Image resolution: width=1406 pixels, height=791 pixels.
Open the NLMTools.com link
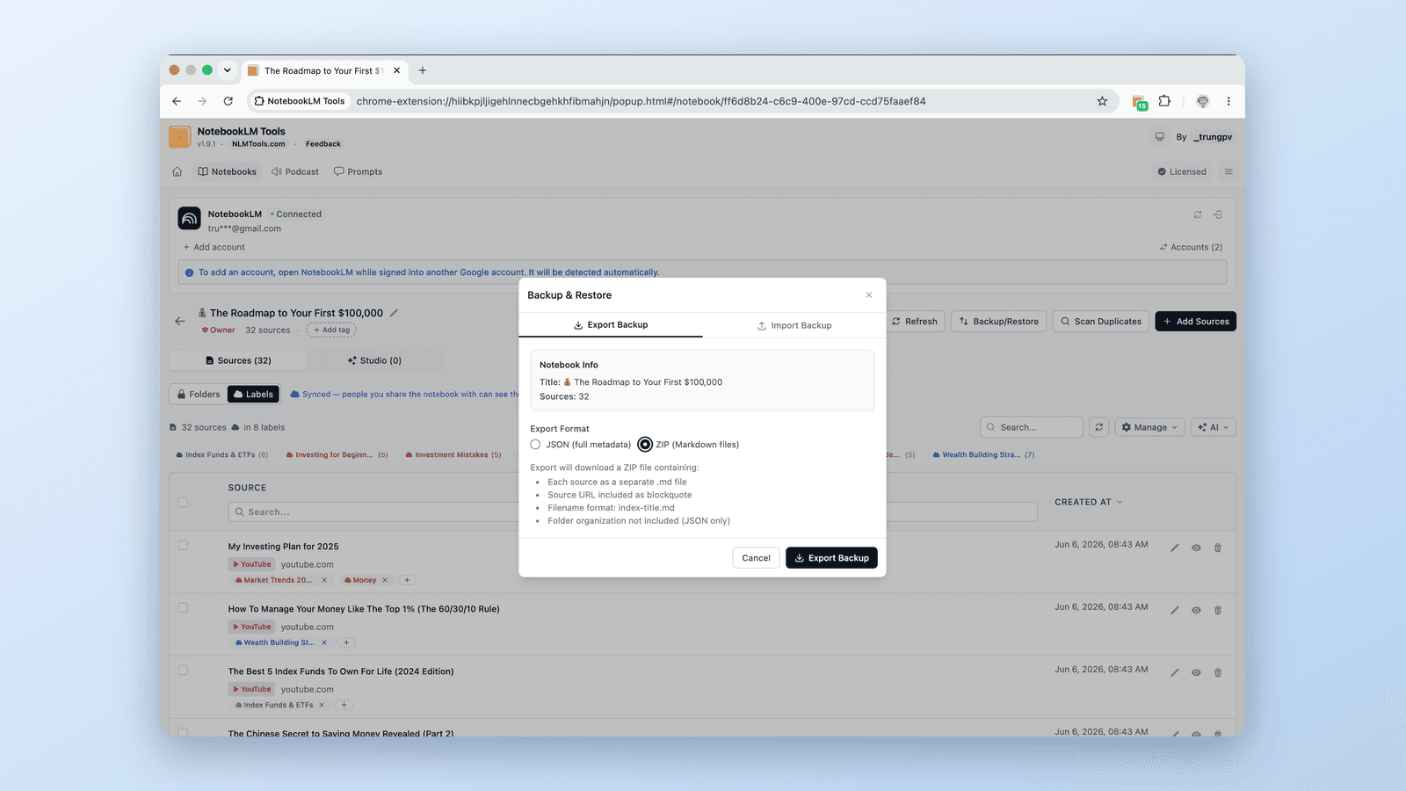(x=258, y=144)
